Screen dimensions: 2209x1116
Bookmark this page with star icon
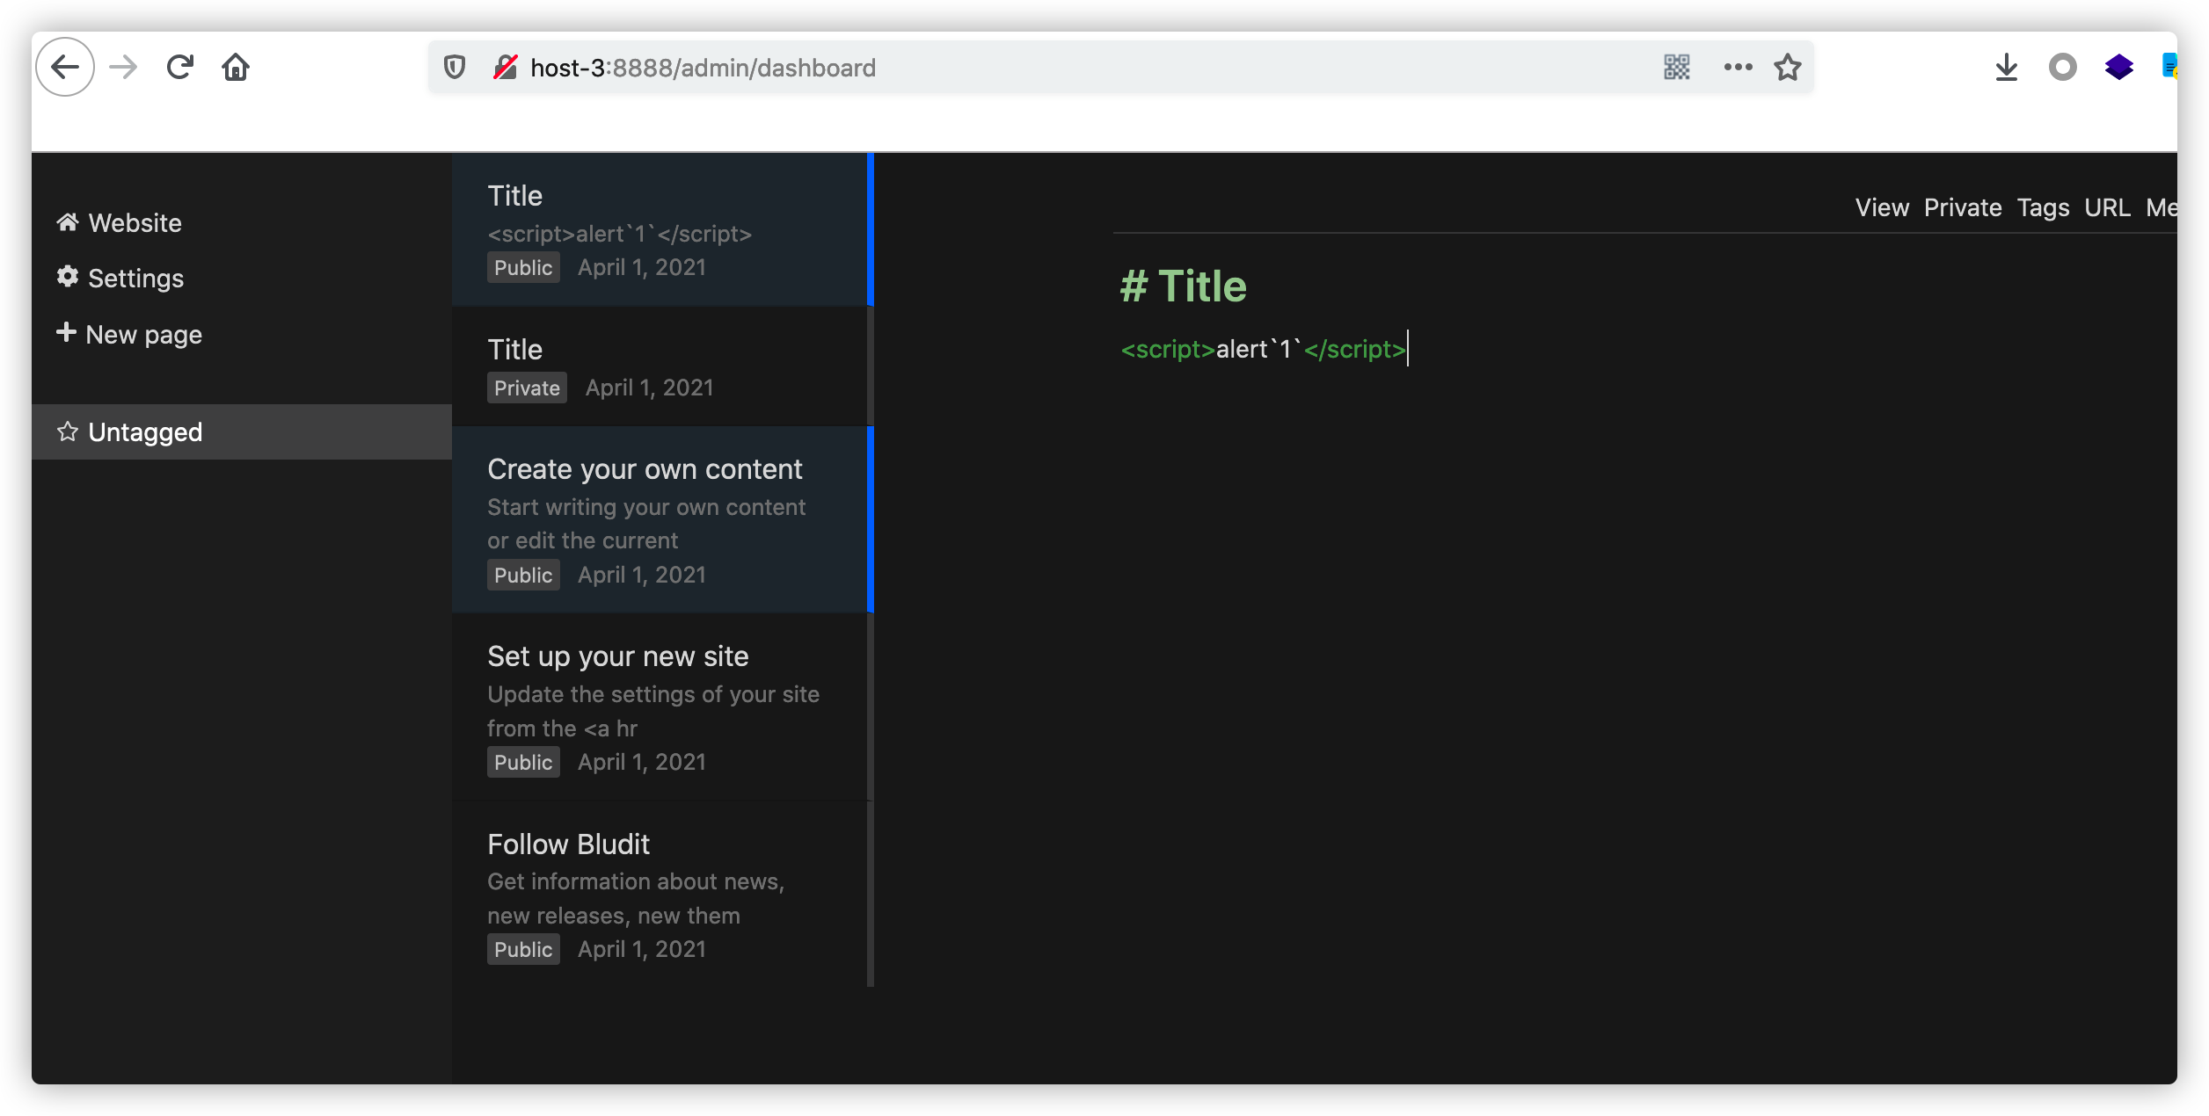(1787, 67)
